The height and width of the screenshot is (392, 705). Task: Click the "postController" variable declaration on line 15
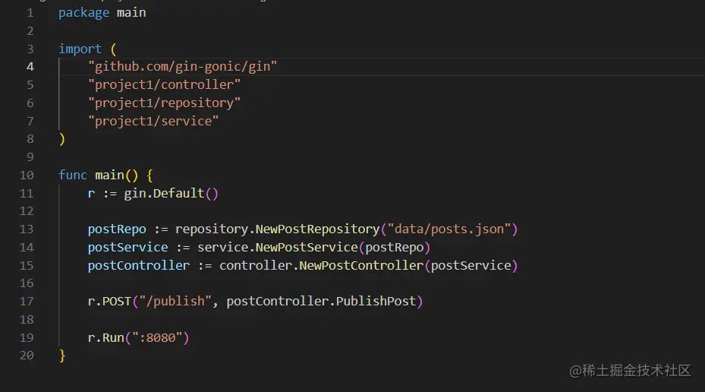click(x=138, y=266)
